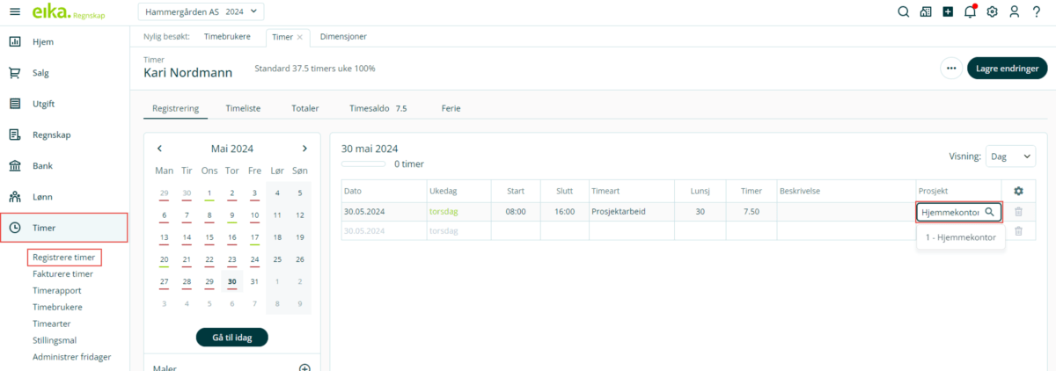Open the hamburger menu icon
1056x371 pixels.
[x=15, y=11]
